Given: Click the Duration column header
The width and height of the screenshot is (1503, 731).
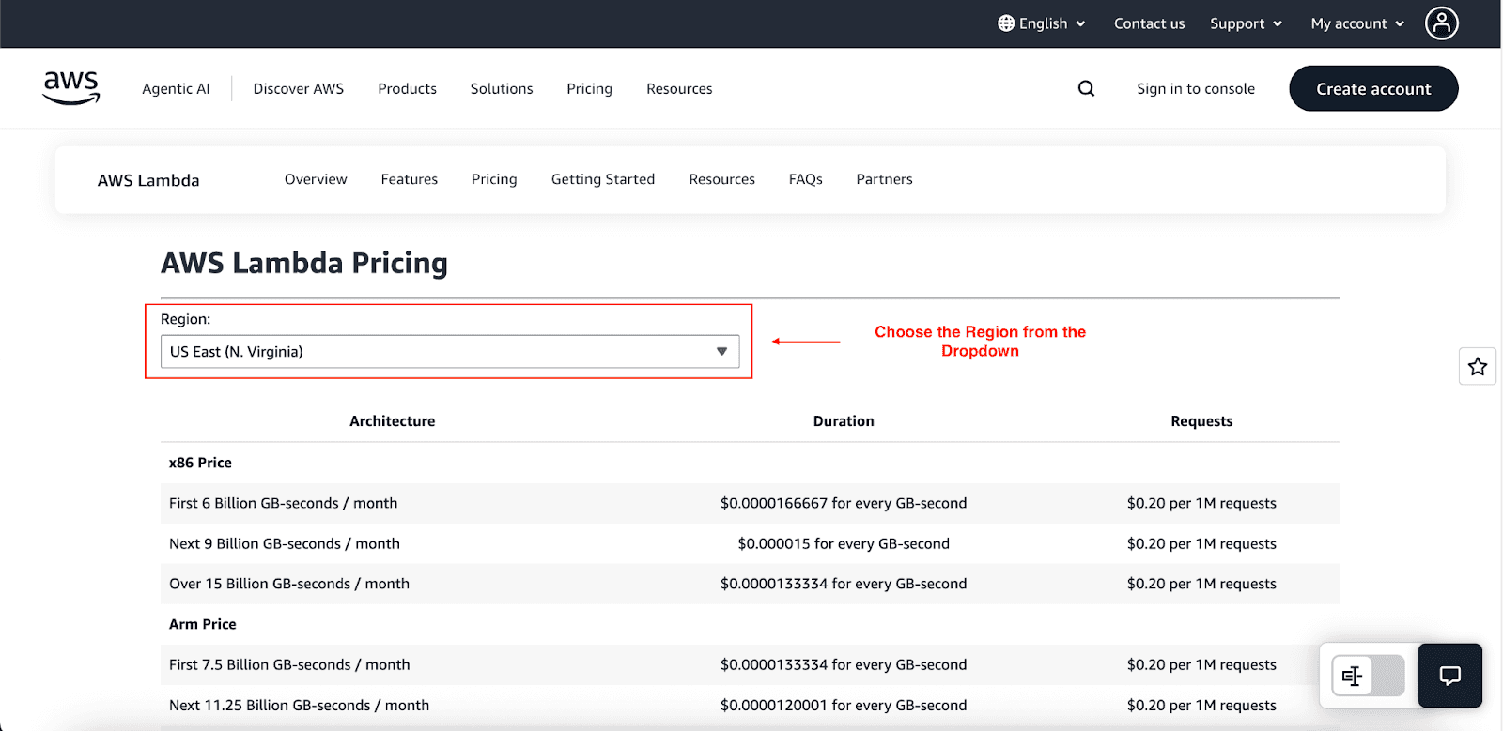Looking at the screenshot, I should pos(844,421).
